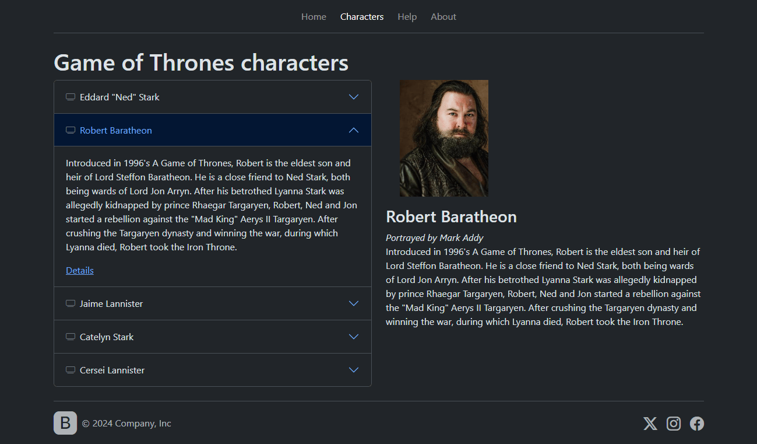The image size is (757, 444).
Task: Click the Jaime Lannister accordion title
Action: [x=111, y=303]
